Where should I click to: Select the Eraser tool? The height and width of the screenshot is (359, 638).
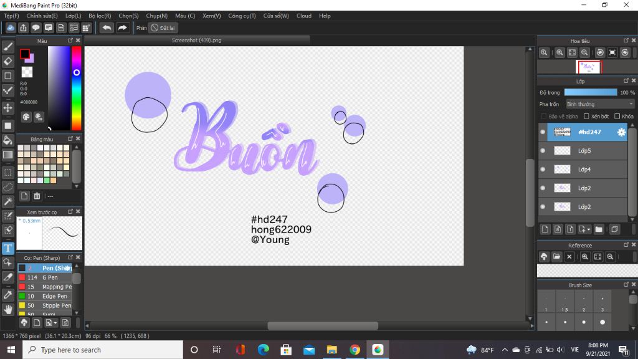7,61
